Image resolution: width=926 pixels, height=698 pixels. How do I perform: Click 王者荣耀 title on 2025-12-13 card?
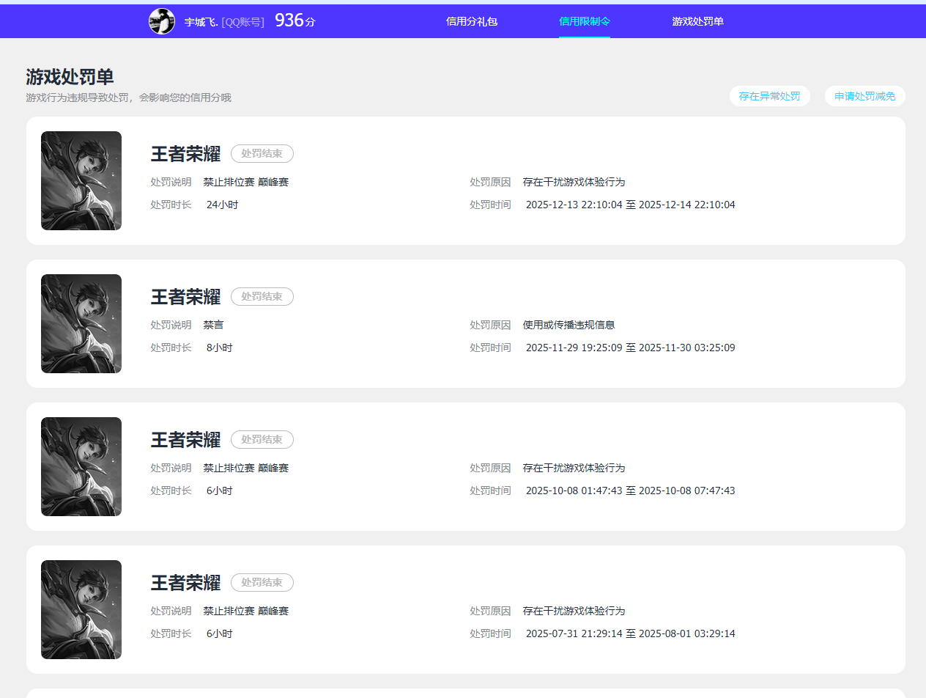click(185, 154)
